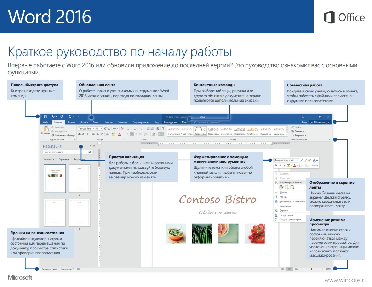
Task: Switch to the Вставка tab
Action: coord(71,122)
